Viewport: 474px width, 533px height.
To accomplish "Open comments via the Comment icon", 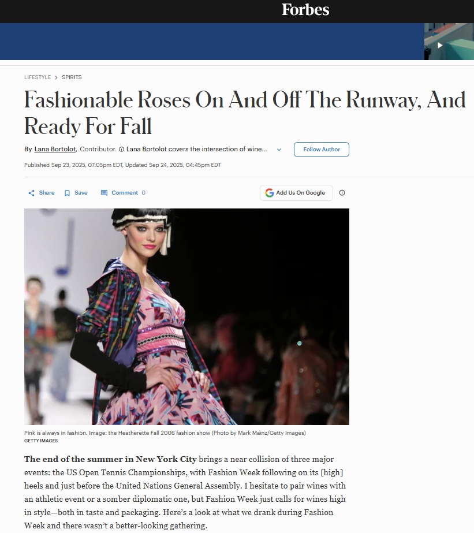I will point(104,193).
